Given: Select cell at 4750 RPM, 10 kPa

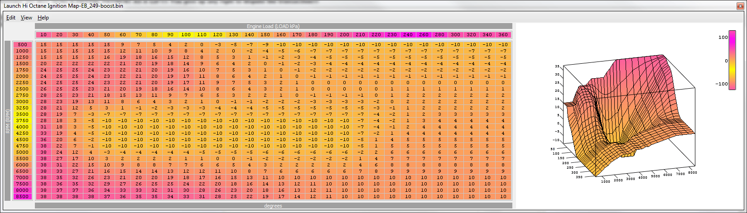Looking at the screenshot, I should (x=43, y=146).
